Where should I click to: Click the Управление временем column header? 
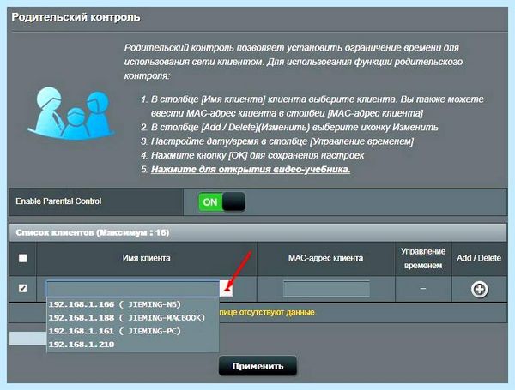(x=423, y=259)
